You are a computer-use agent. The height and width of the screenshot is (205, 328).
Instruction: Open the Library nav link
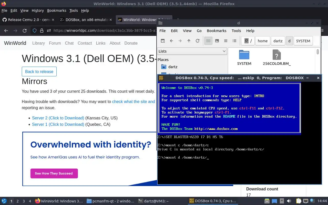(x=38, y=43)
